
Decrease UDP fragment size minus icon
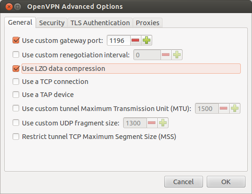click(x=152, y=123)
